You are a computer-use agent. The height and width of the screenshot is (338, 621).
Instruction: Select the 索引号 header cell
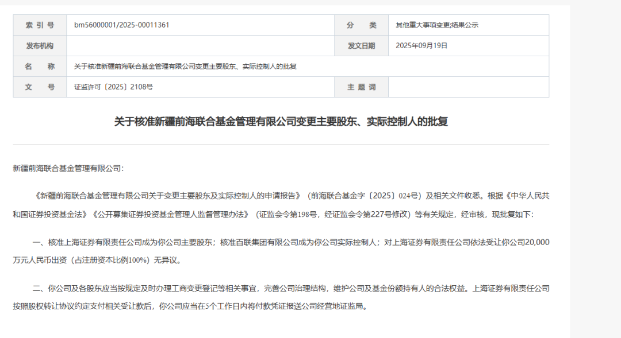pos(40,25)
